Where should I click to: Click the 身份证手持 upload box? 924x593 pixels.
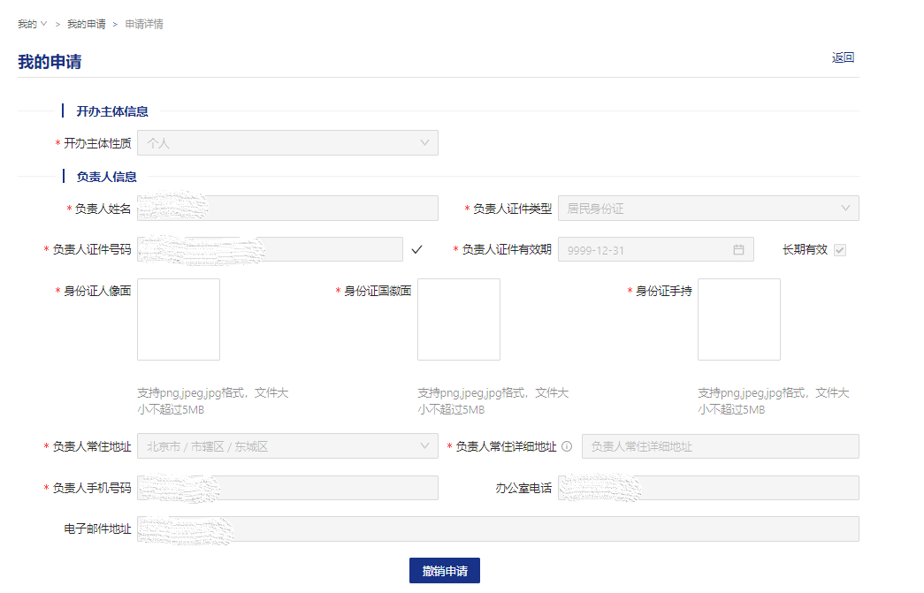[739, 319]
